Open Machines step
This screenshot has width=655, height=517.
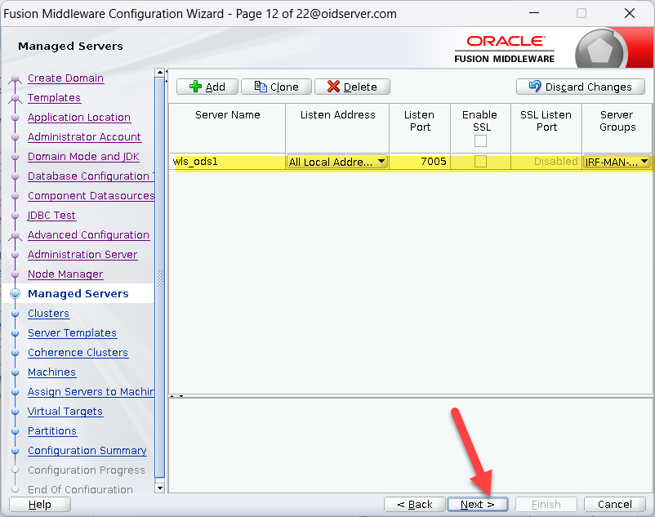click(x=51, y=372)
